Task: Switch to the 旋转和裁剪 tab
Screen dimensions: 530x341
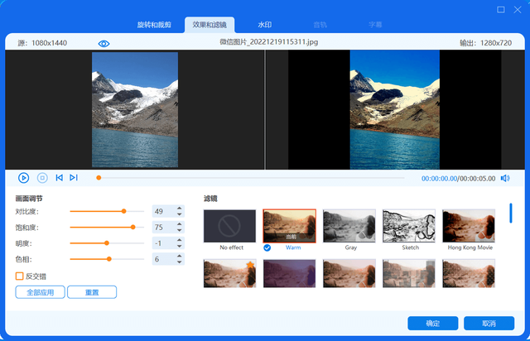Action: 154,25
